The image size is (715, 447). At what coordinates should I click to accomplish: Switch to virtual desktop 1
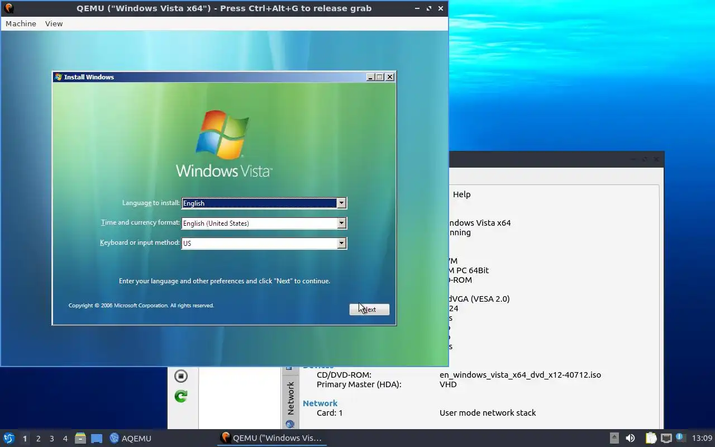25,439
